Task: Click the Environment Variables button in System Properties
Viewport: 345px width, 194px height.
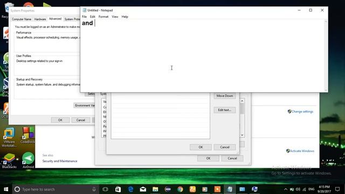Action: (85, 106)
